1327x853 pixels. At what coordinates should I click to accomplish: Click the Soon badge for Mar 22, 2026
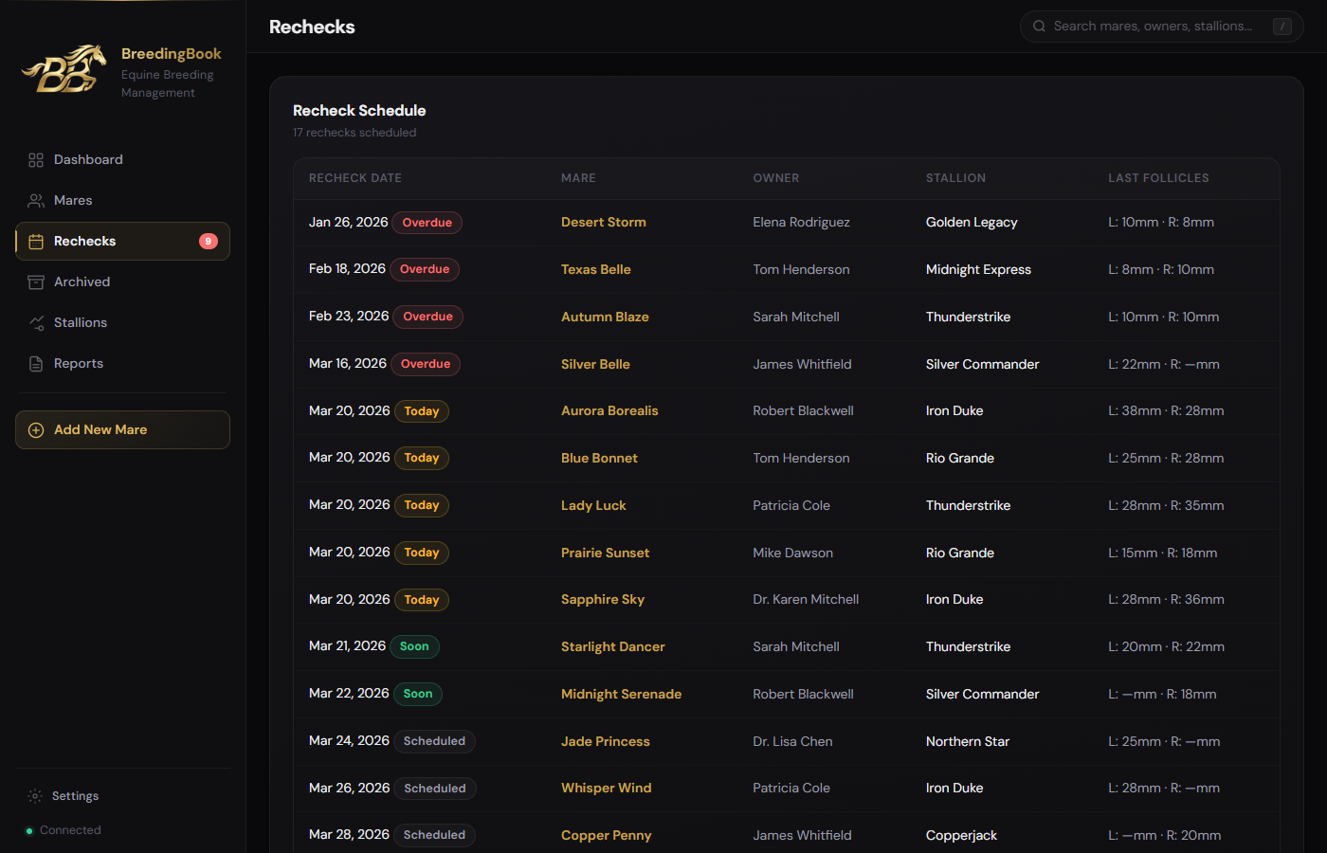(x=418, y=695)
